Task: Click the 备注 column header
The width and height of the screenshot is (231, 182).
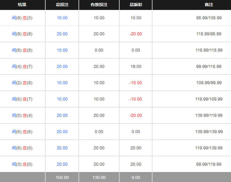Action: 209,5
